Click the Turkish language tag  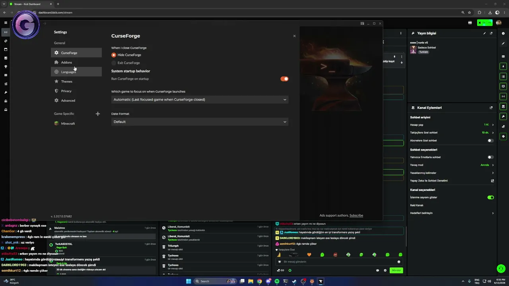tap(424, 52)
